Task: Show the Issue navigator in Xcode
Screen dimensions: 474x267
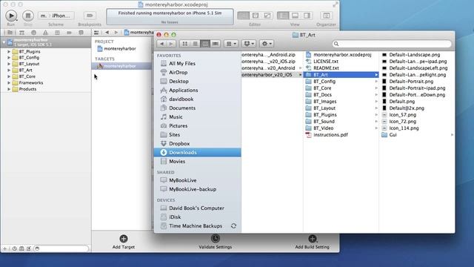Action: tap(45, 33)
